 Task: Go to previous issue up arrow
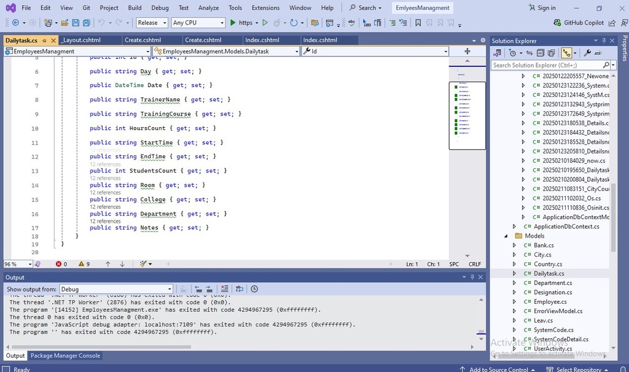(x=107, y=264)
